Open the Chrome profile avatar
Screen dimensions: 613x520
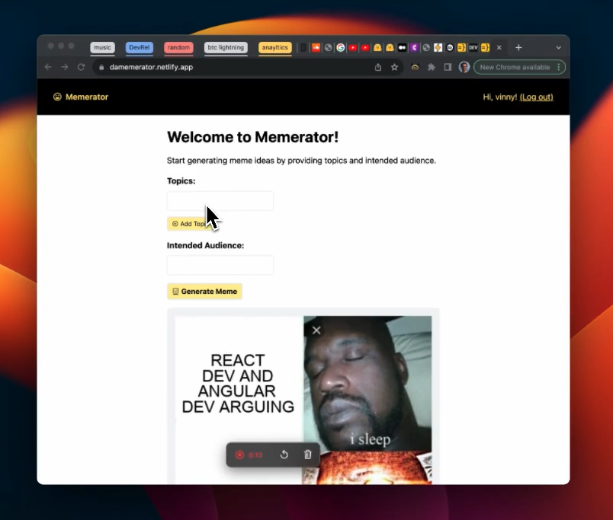(464, 67)
